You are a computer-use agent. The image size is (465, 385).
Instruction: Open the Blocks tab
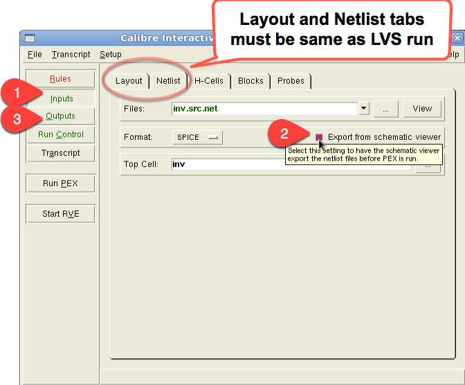click(250, 81)
